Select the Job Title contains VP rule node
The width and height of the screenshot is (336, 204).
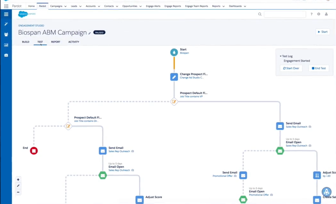pyautogui.click(x=174, y=102)
